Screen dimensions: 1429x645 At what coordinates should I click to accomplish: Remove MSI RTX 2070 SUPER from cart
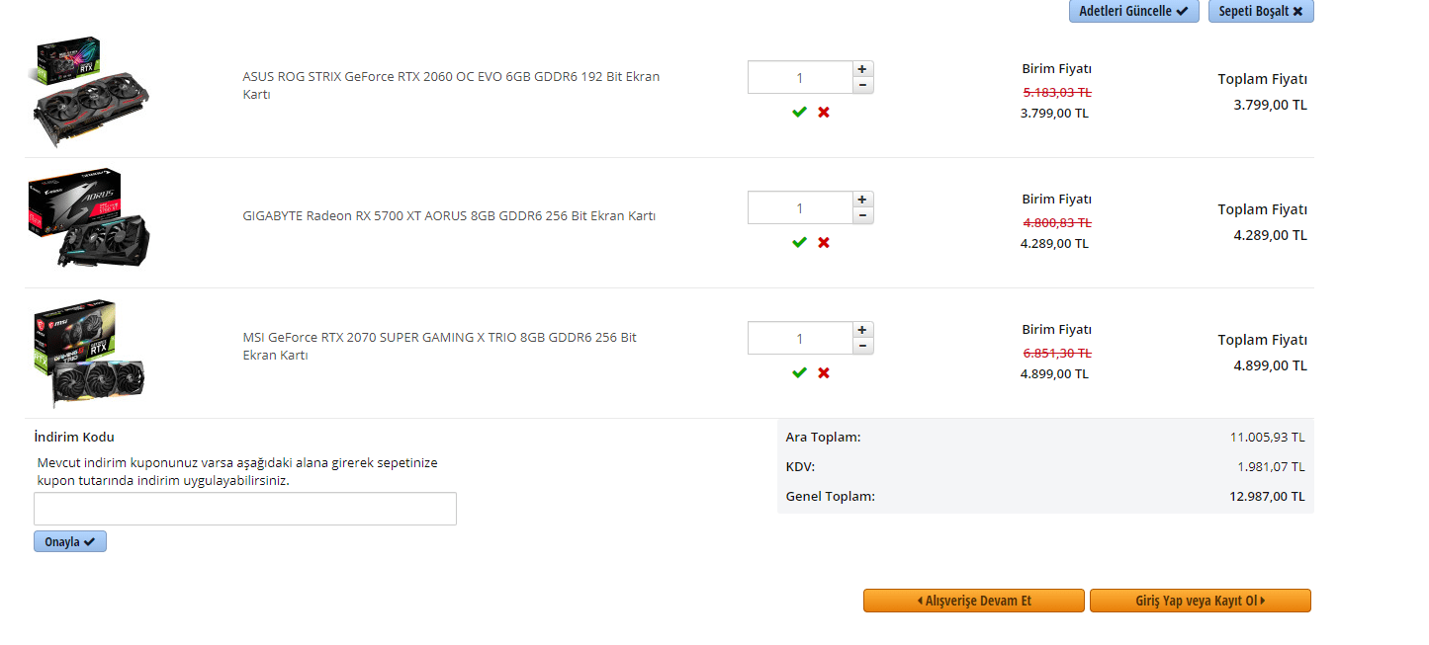coord(824,373)
